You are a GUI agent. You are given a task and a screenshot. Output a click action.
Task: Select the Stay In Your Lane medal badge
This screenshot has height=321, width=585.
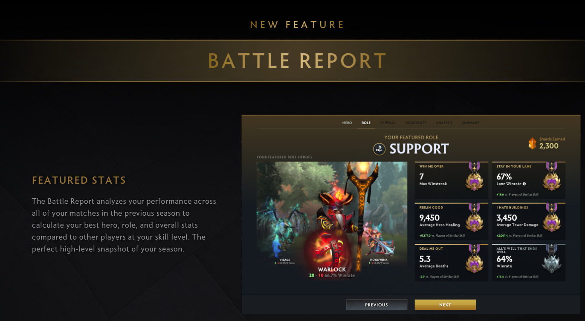[551, 177]
